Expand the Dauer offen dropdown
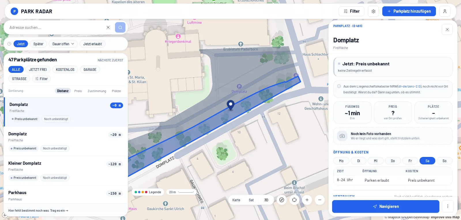The image size is (461, 220). pyautogui.click(x=63, y=44)
